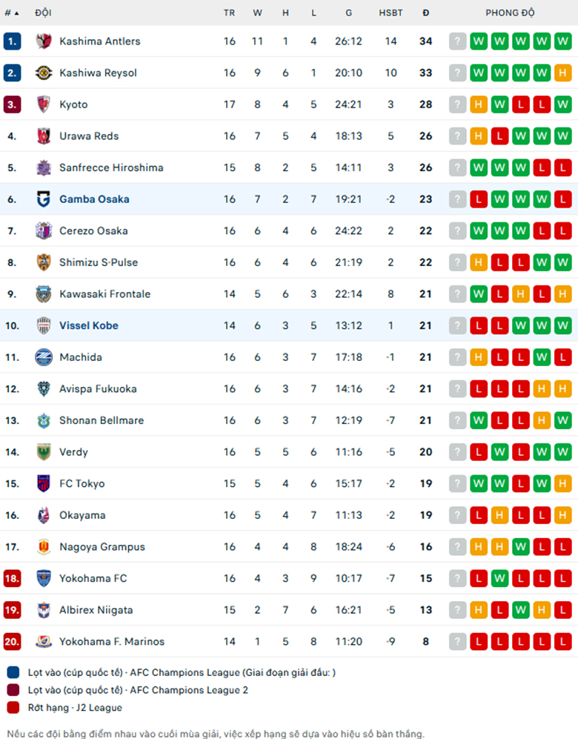Click the Kyoto rank 3 position badge
The width and height of the screenshot is (578, 739).
(13, 105)
